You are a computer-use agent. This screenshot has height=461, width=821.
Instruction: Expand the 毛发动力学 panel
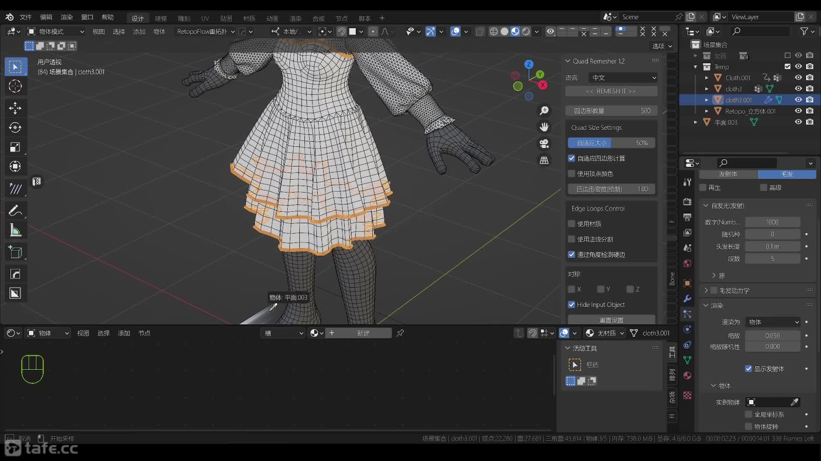[706, 291]
